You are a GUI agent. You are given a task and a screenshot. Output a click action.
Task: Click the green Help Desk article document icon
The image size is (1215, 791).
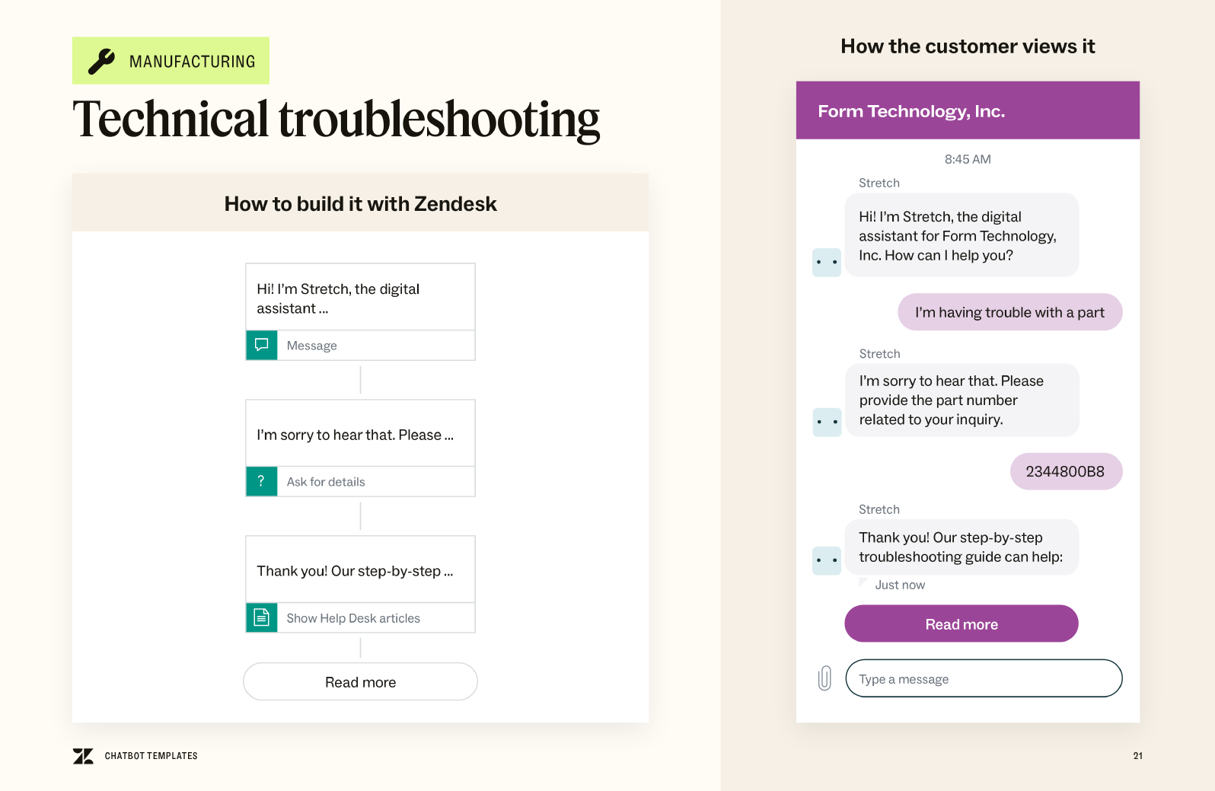tap(262, 617)
